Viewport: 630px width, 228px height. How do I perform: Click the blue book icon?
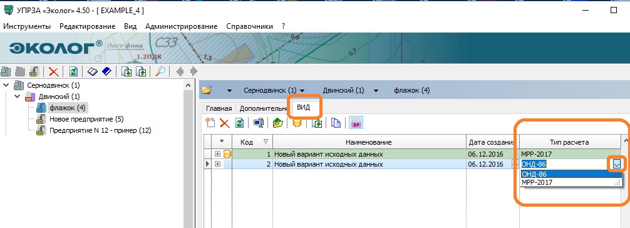(x=106, y=72)
